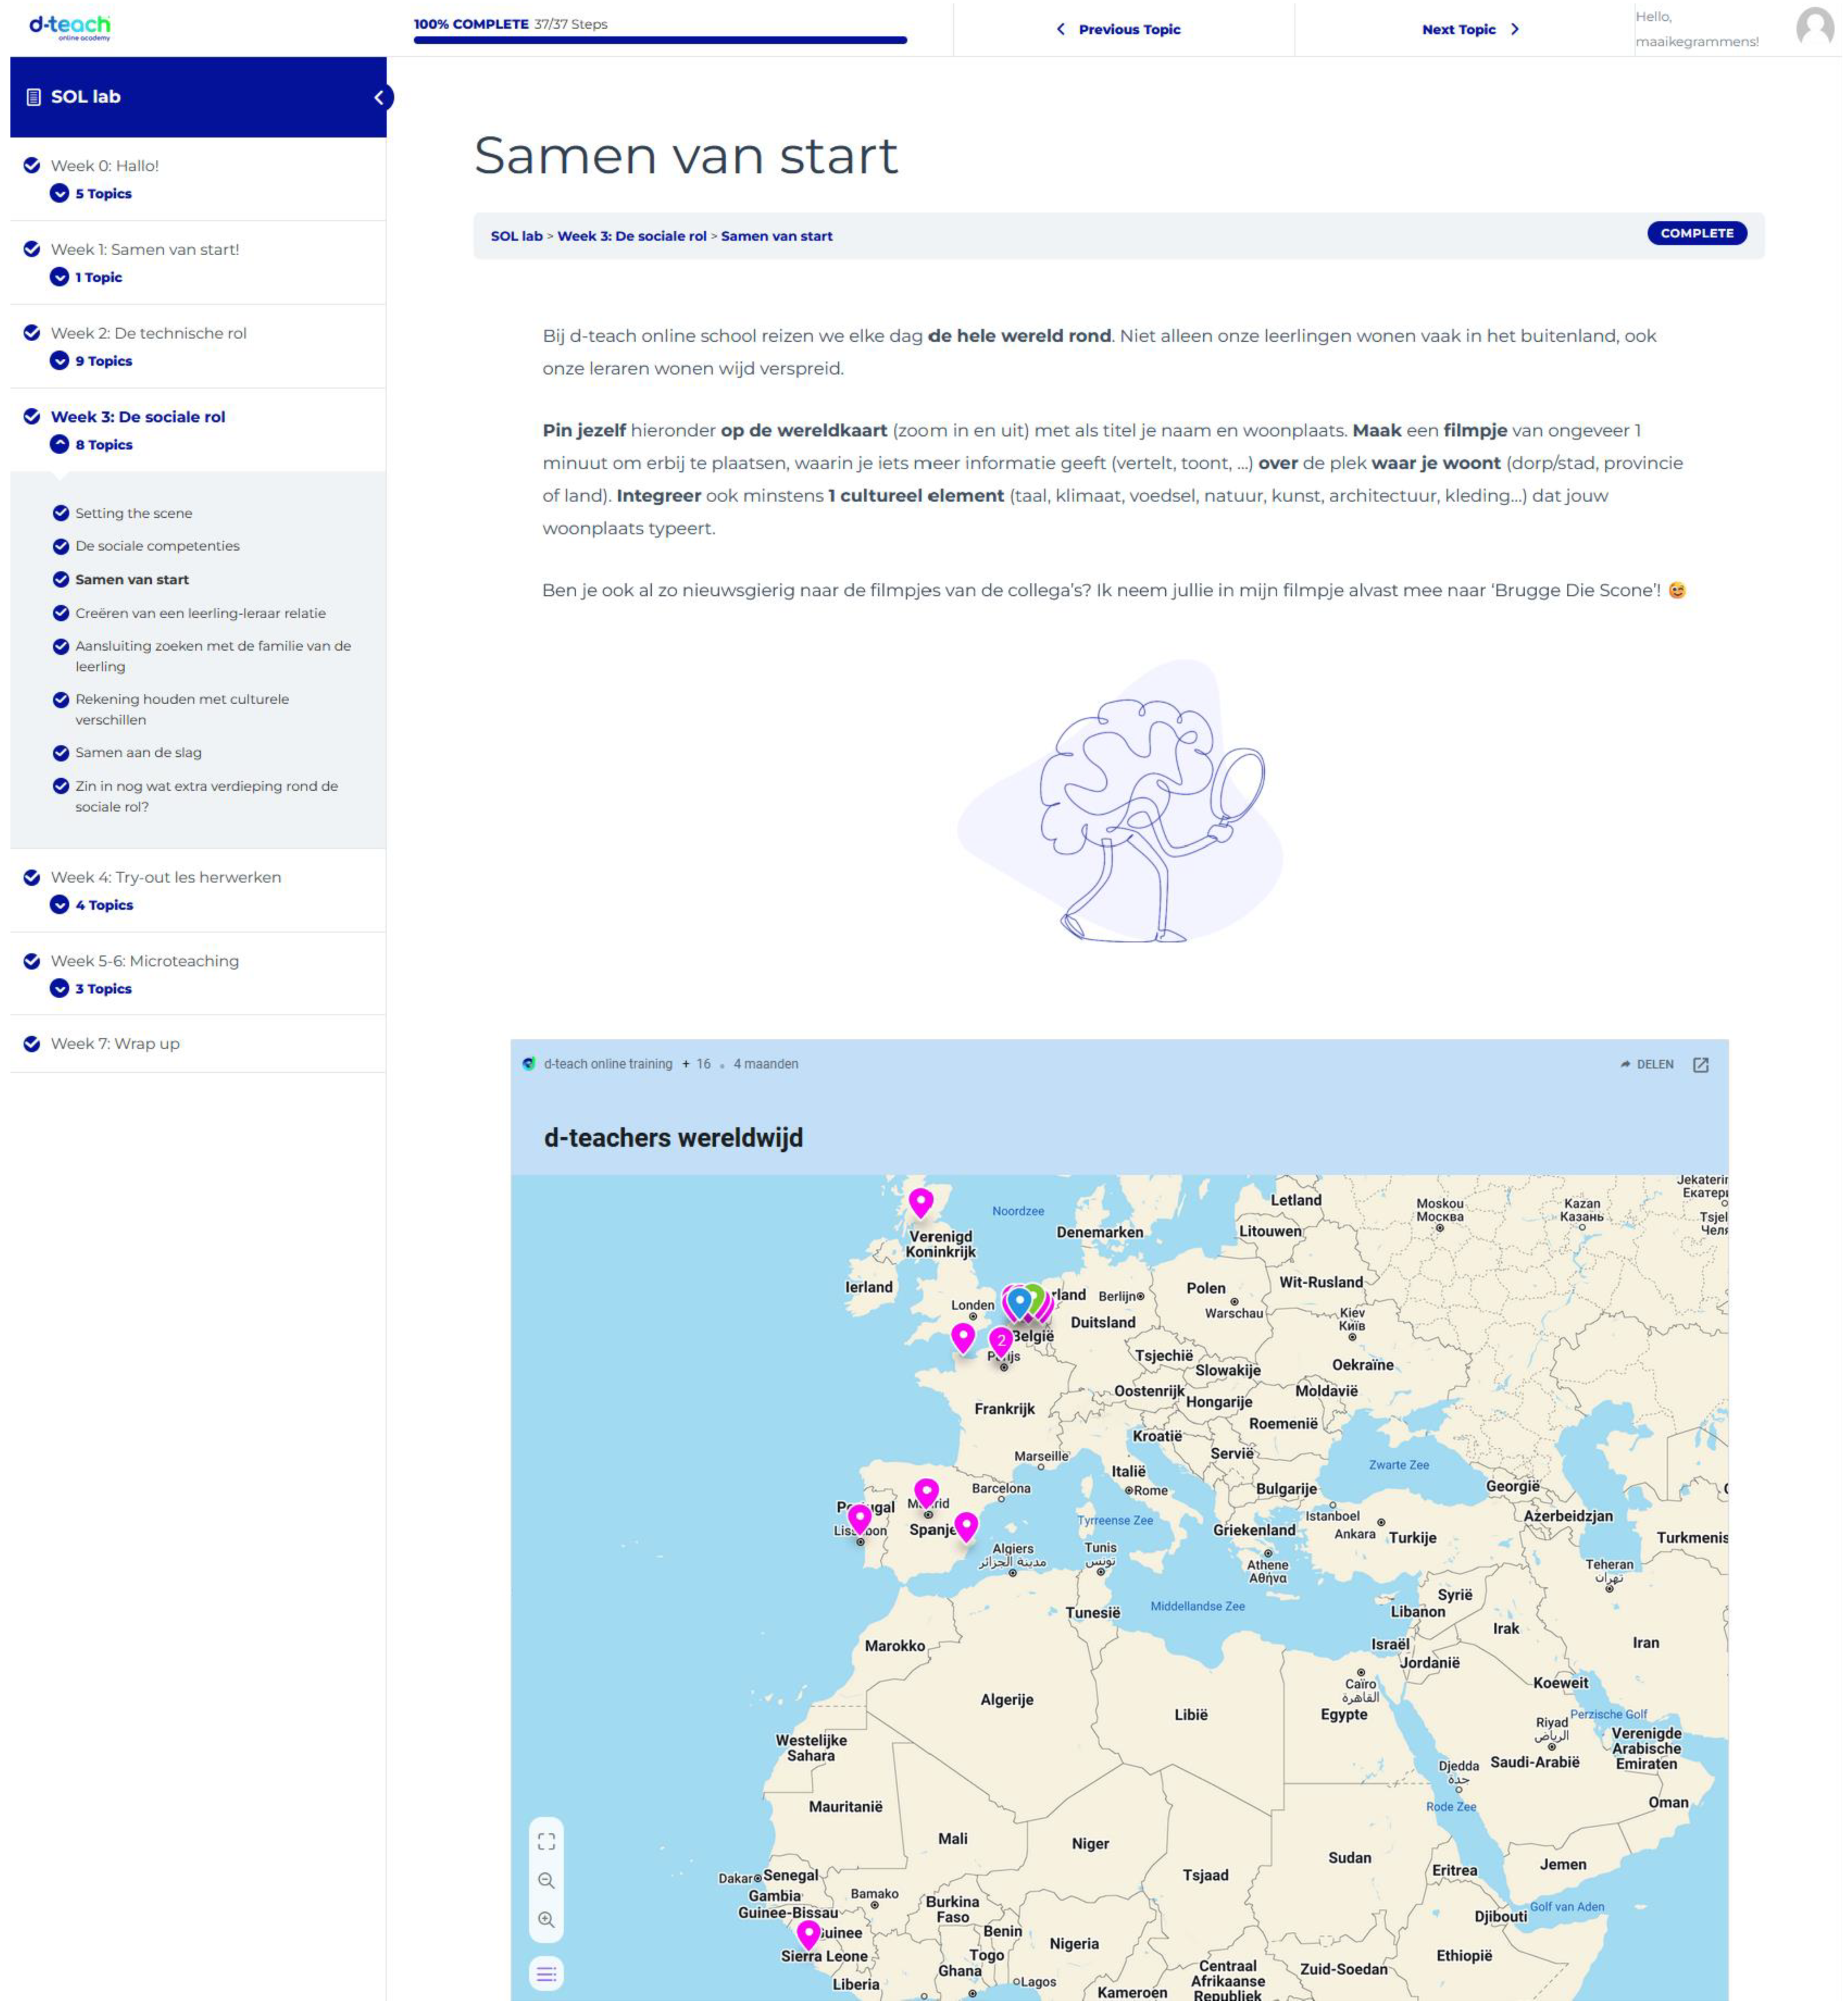
Task: Click the fullscreen map icon
Action: coord(546,1841)
